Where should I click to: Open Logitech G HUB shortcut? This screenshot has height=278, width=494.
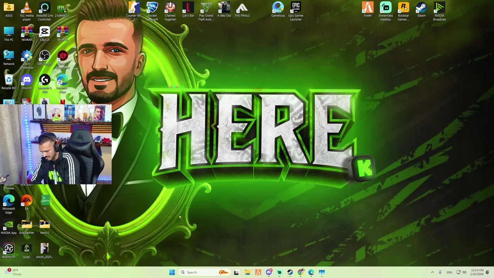(44, 84)
